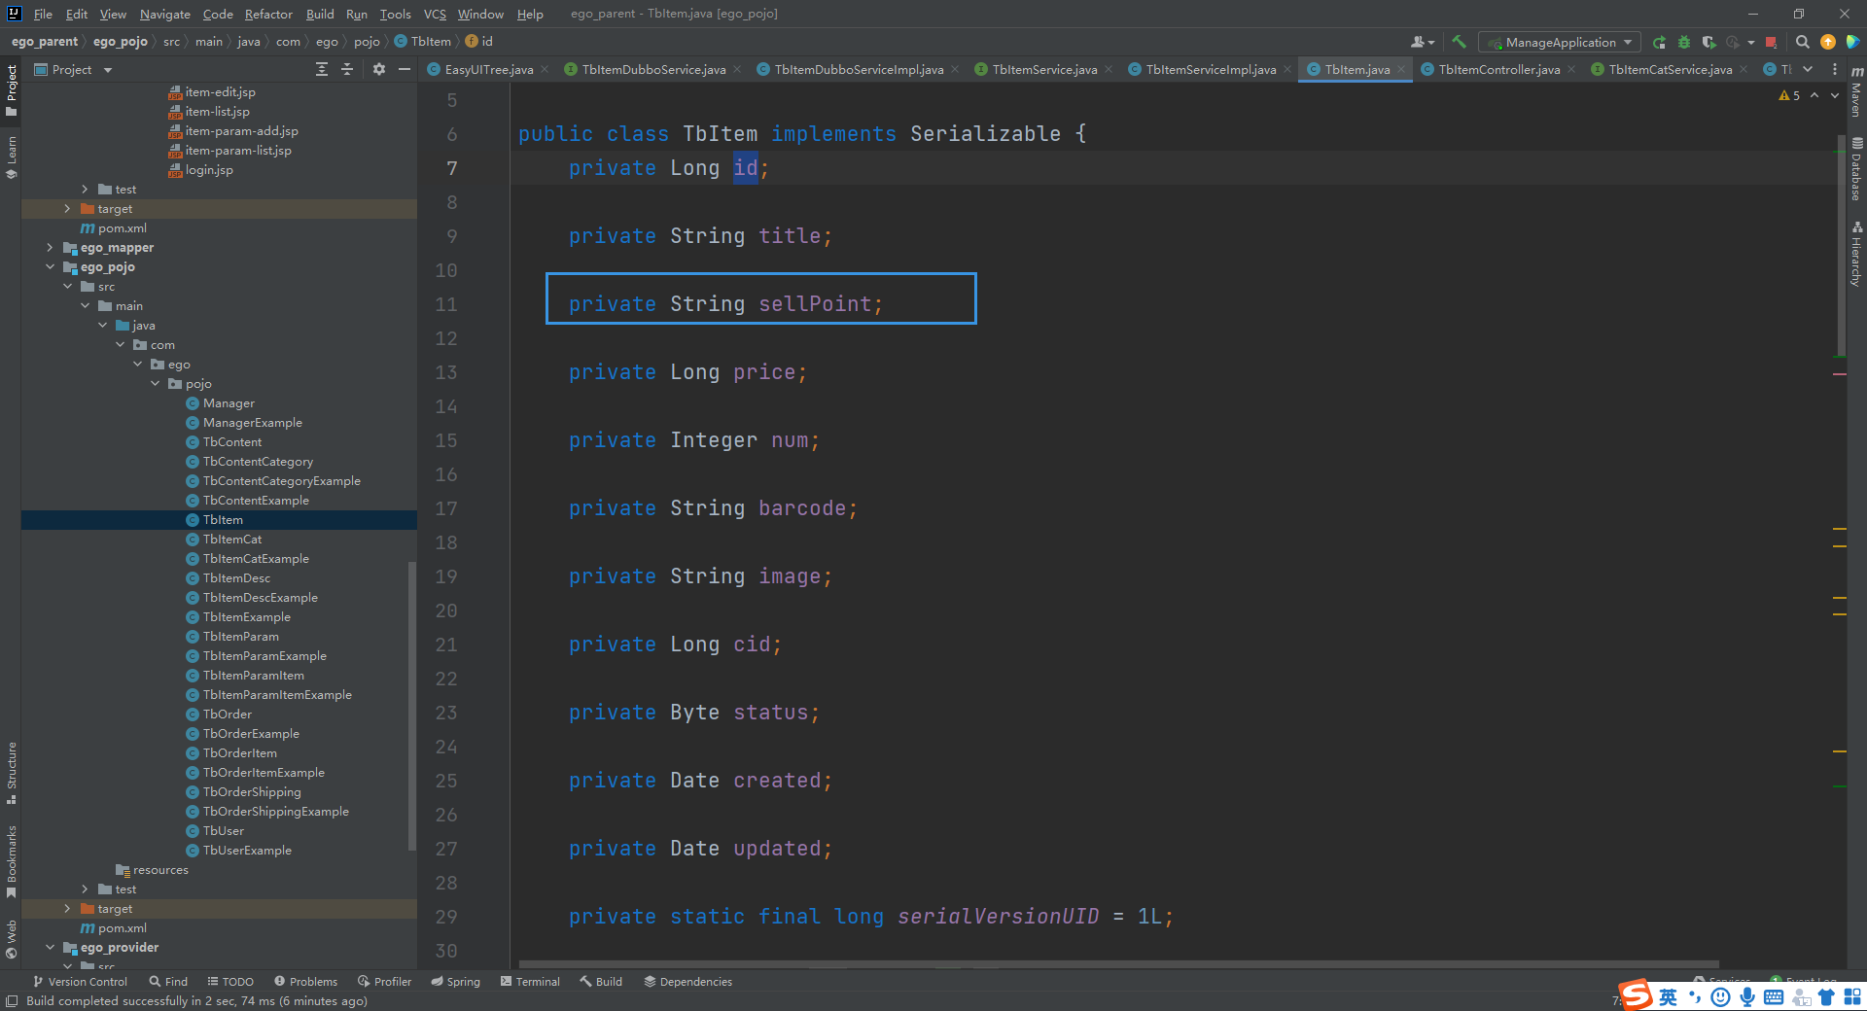
Task: Click the ego_pojo breadcrumb in navigation bar
Action: click(121, 41)
